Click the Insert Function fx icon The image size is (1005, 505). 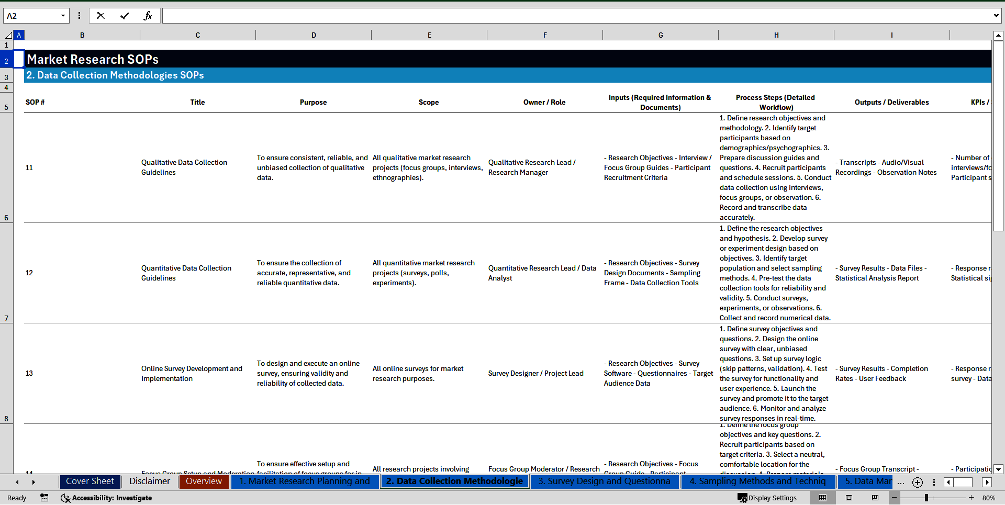tap(148, 16)
